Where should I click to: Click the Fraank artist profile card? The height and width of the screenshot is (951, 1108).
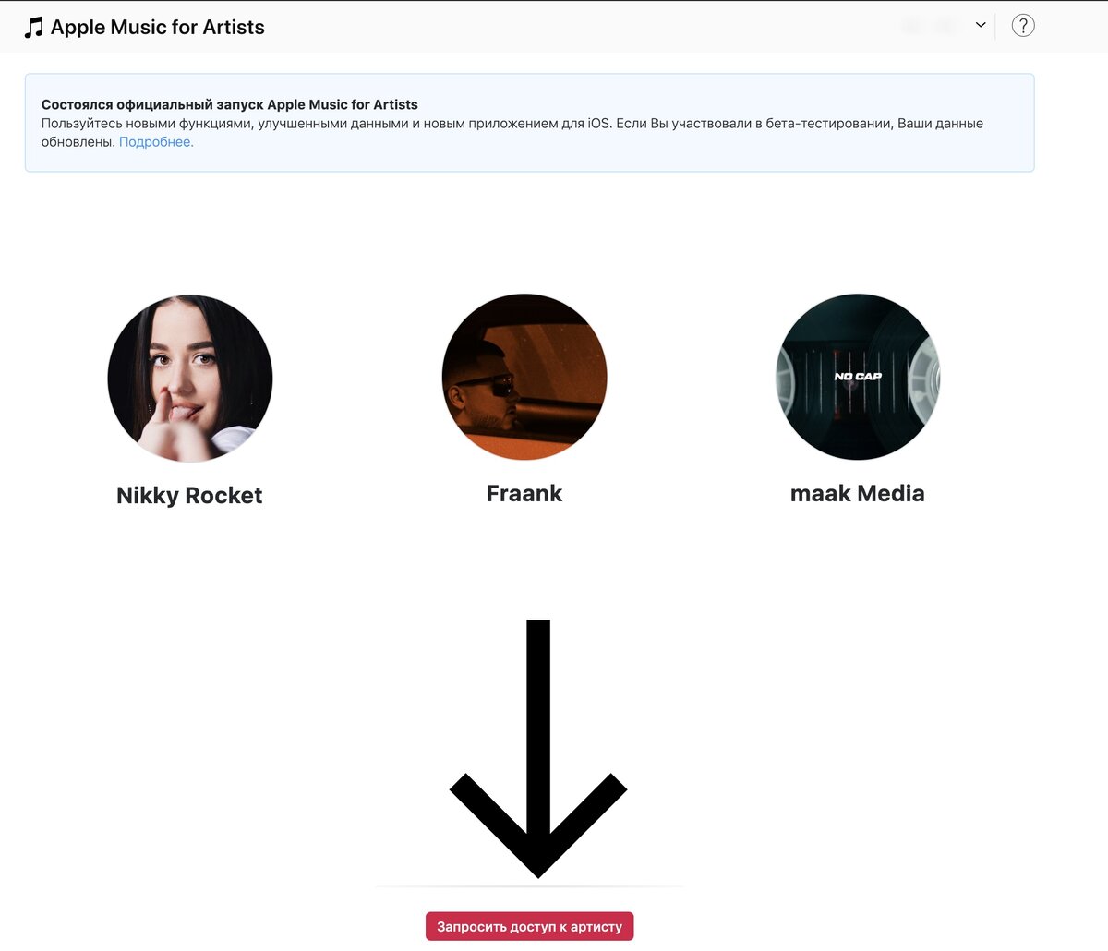[x=524, y=406]
